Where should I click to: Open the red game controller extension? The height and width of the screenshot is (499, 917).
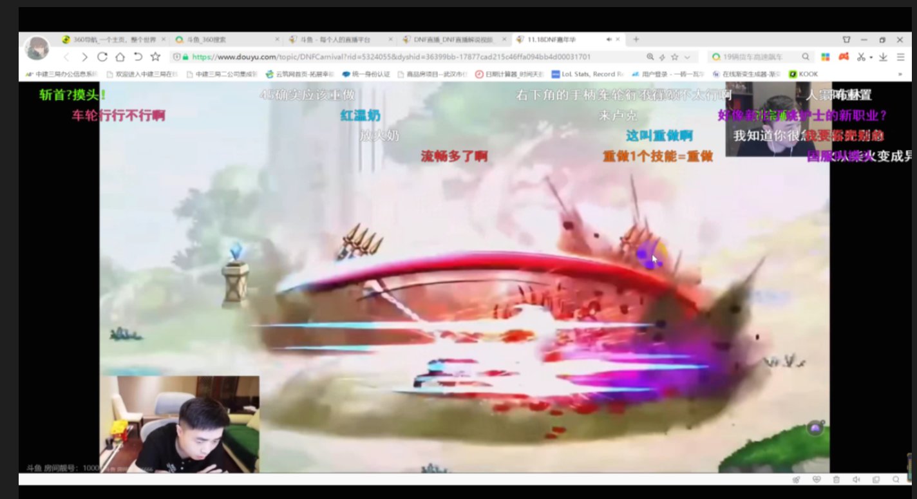(843, 57)
